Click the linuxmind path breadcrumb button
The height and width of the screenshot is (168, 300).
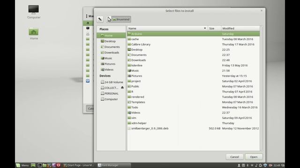pyautogui.click(x=121, y=19)
